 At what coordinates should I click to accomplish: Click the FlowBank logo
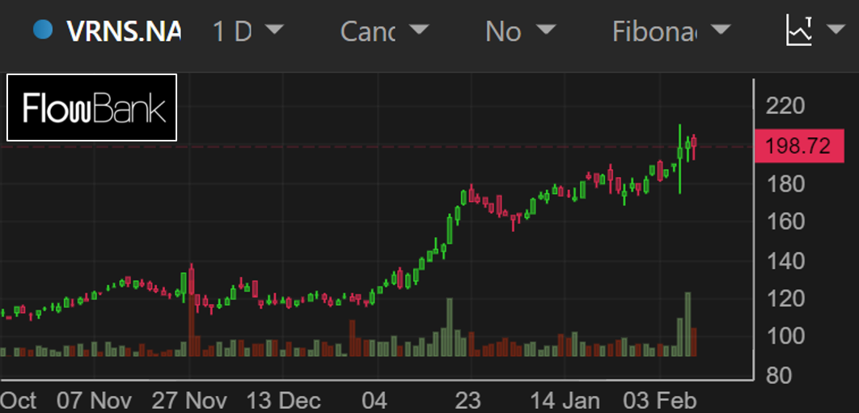(x=92, y=107)
